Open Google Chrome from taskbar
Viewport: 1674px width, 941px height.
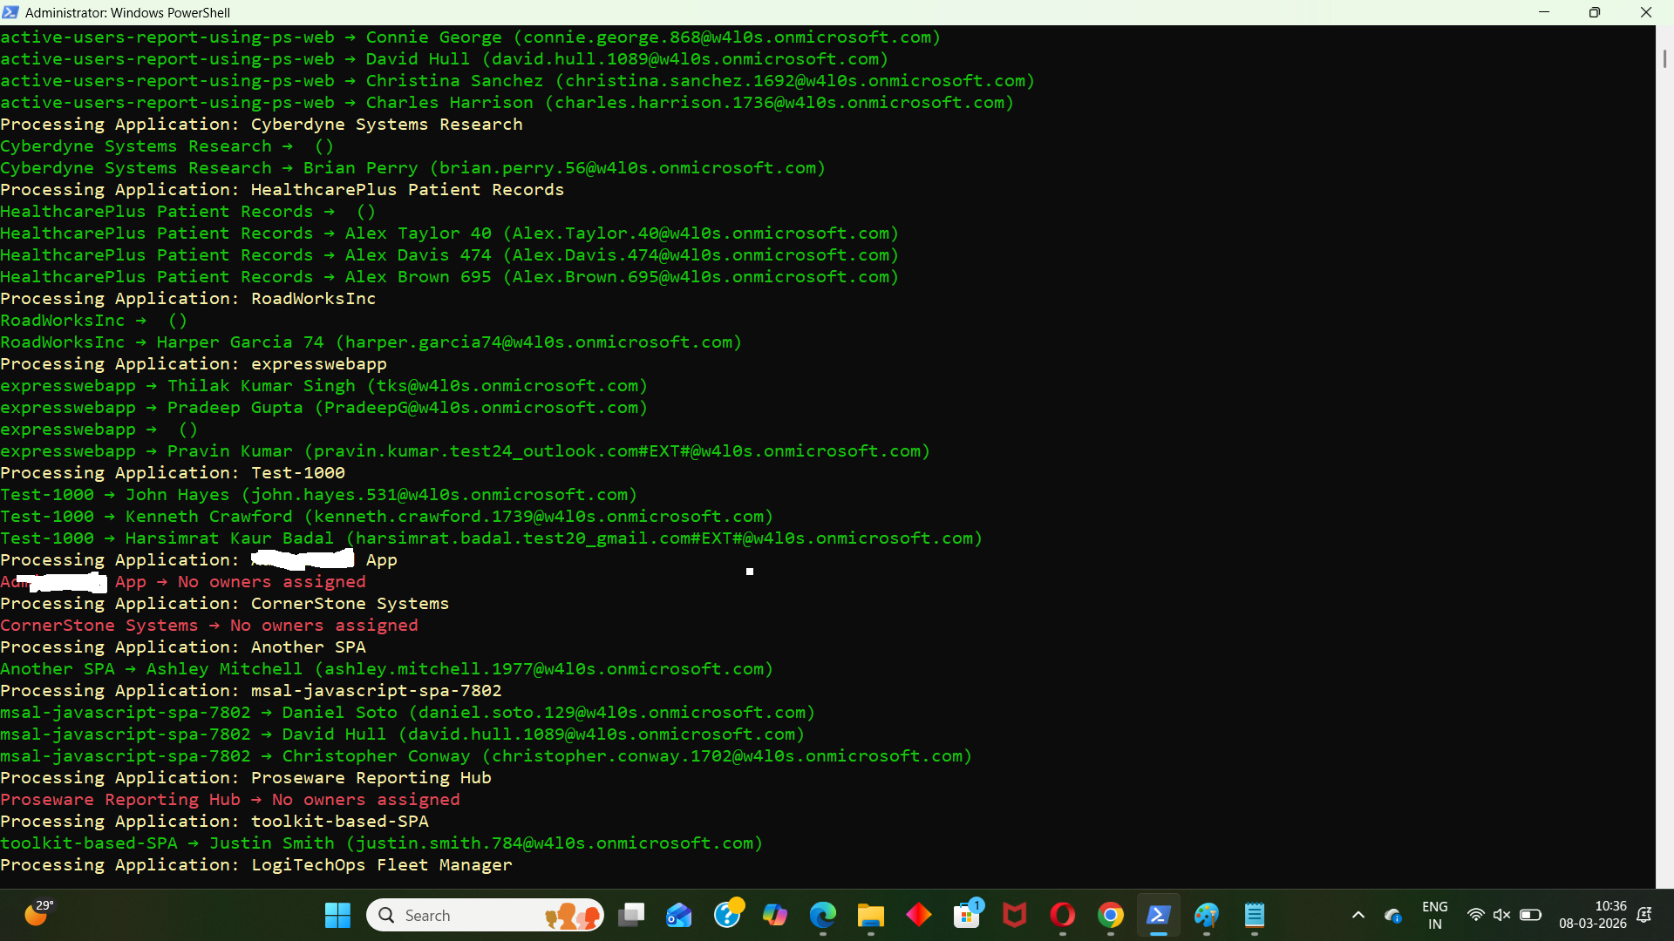click(1110, 915)
